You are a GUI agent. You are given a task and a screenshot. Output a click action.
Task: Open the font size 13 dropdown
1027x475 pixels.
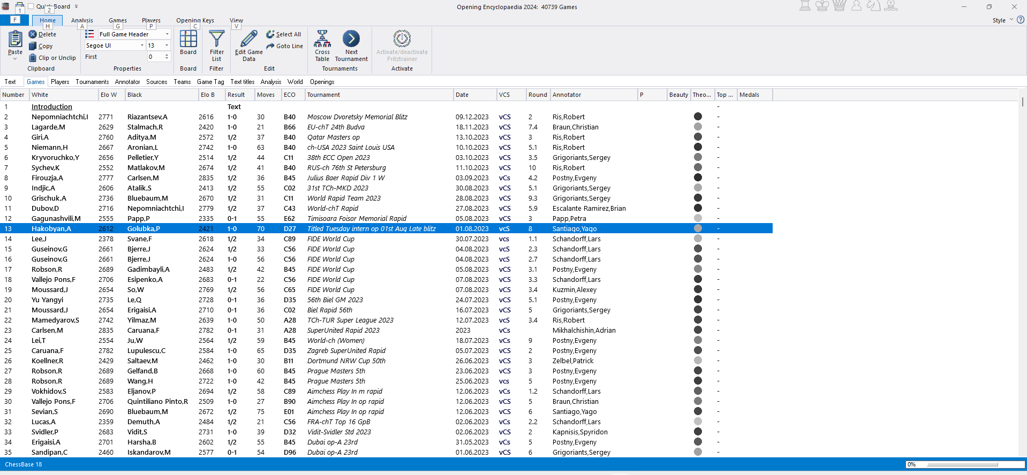[x=167, y=45]
